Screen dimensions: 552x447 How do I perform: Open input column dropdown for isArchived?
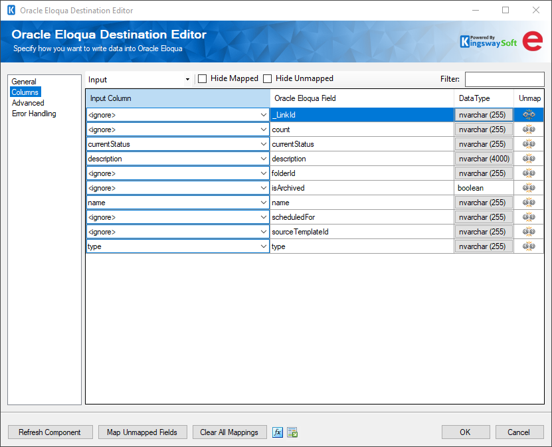click(263, 188)
